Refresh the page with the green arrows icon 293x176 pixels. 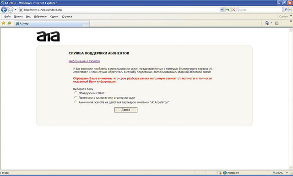pos(228,10)
